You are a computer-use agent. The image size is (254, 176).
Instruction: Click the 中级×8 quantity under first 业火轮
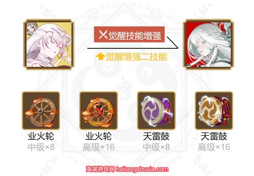[41, 147]
